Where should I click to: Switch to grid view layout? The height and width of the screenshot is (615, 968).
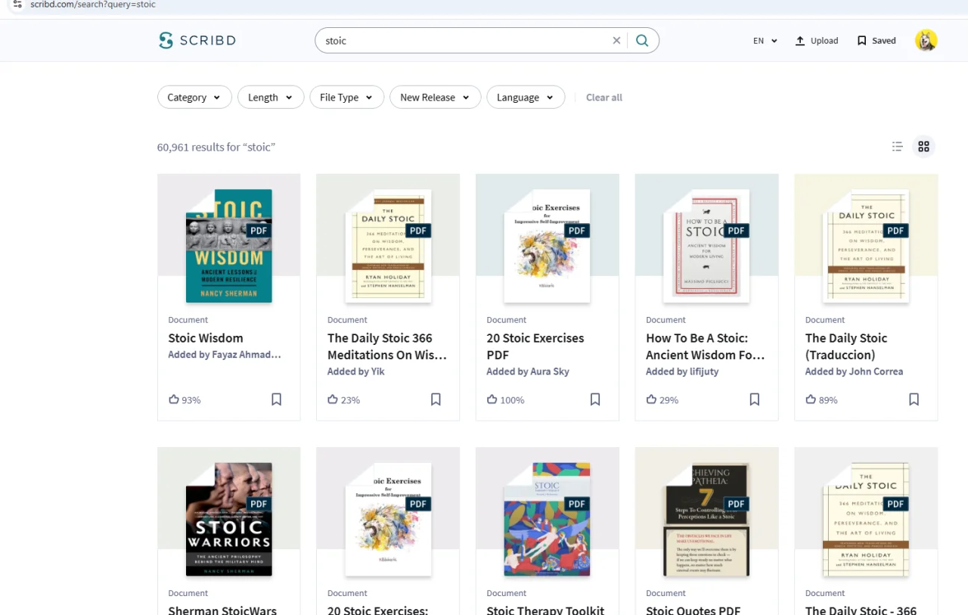tap(923, 147)
